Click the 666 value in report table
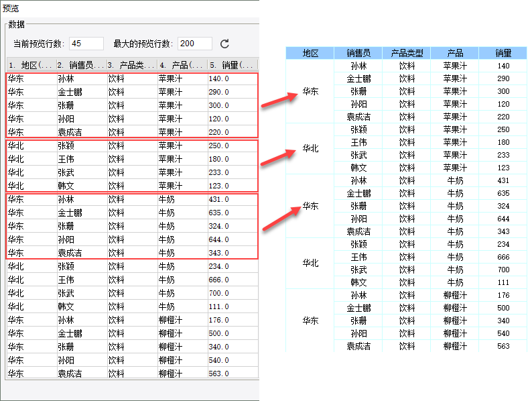 503,257
